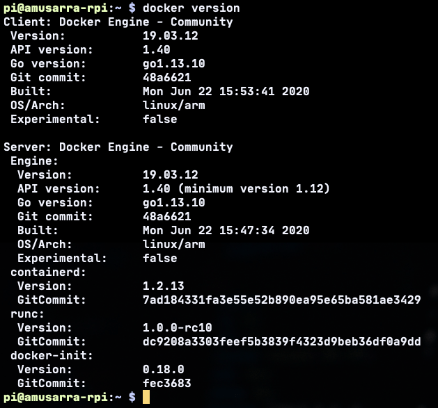
Task: Click the 'minimum version 1.12' text
Action: pyautogui.click(x=254, y=189)
